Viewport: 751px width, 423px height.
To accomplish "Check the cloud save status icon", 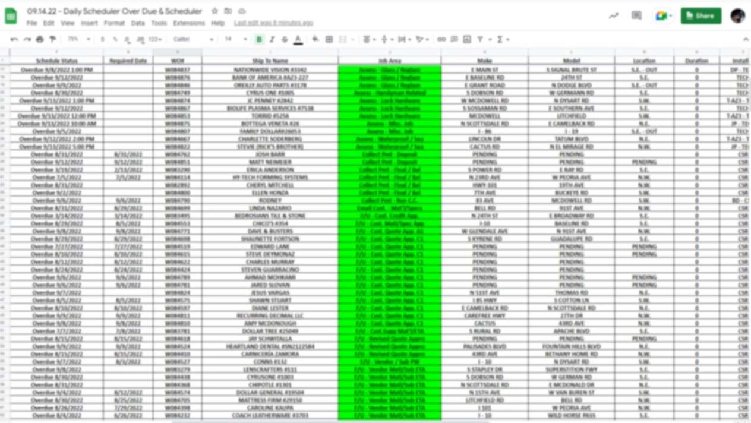I will coord(242,11).
